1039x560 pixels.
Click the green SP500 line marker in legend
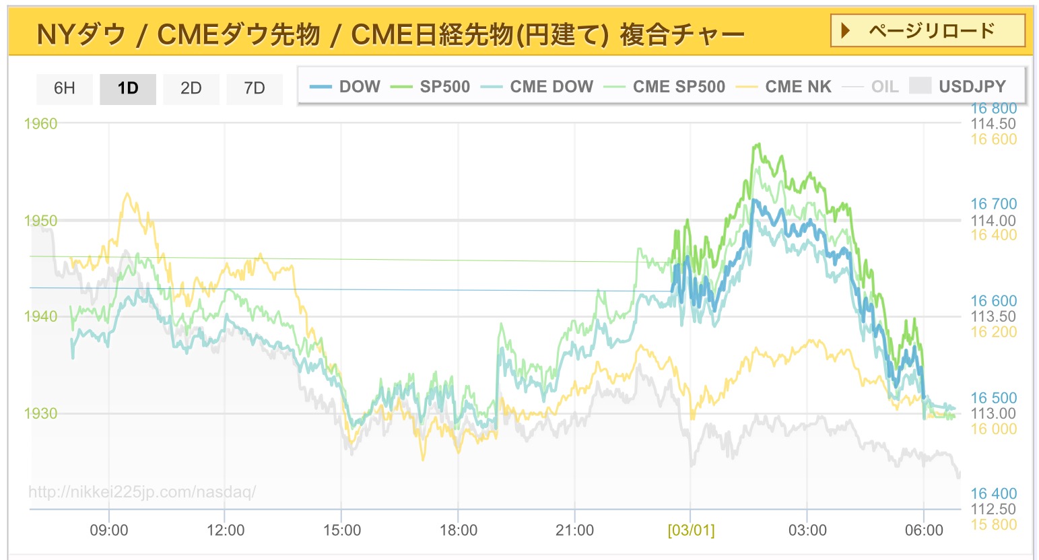(401, 87)
